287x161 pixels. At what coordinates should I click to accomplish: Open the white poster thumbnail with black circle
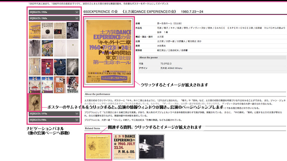47,30
